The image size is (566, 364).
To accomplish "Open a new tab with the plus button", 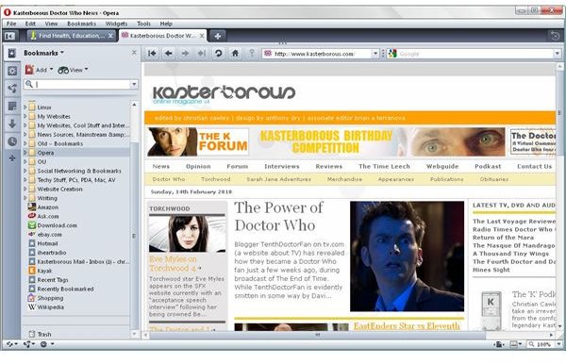I will 218,36.
